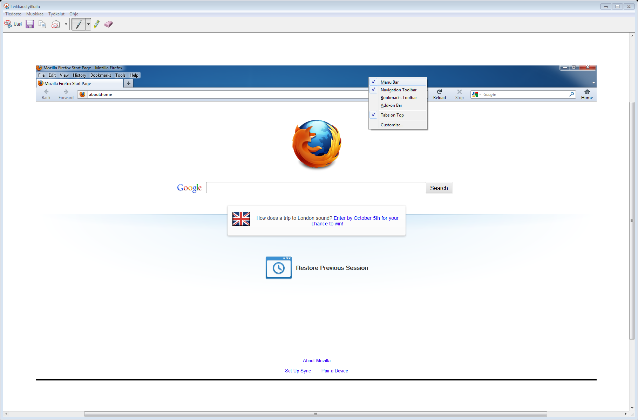This screenshot has width=638, height=420.
Task: Click Restore Previous Session text
Action: [332, 268]
